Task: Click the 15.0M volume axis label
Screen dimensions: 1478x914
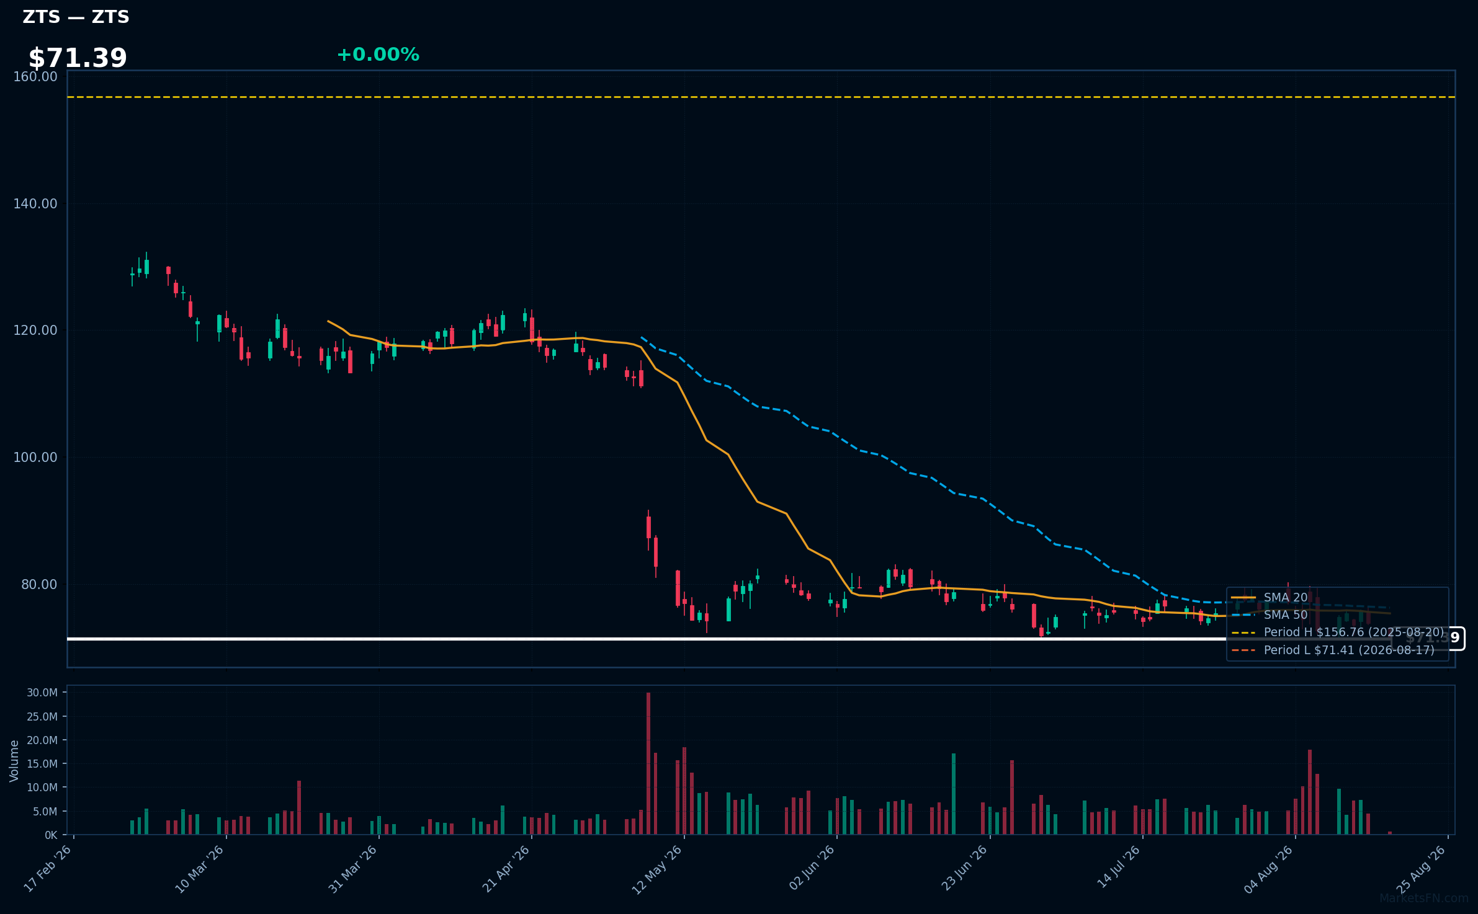Action: click(x=42, y=764)
